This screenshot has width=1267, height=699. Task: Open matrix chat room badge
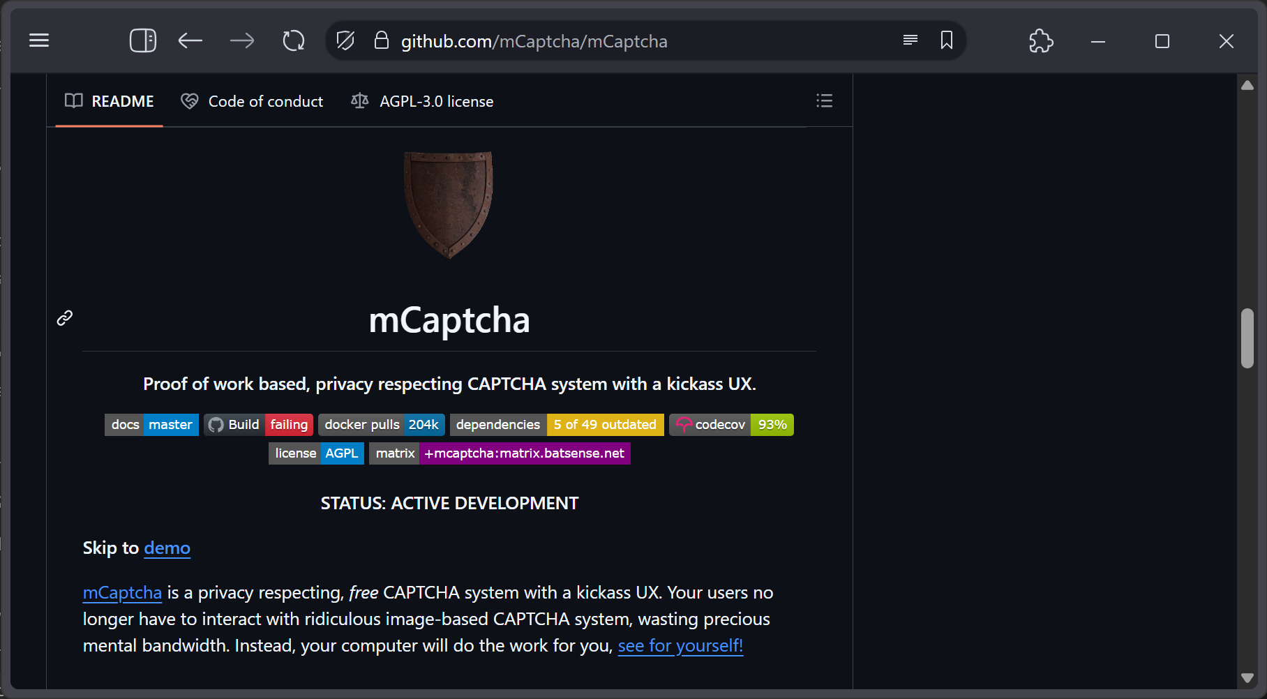[x=500, y=453]
